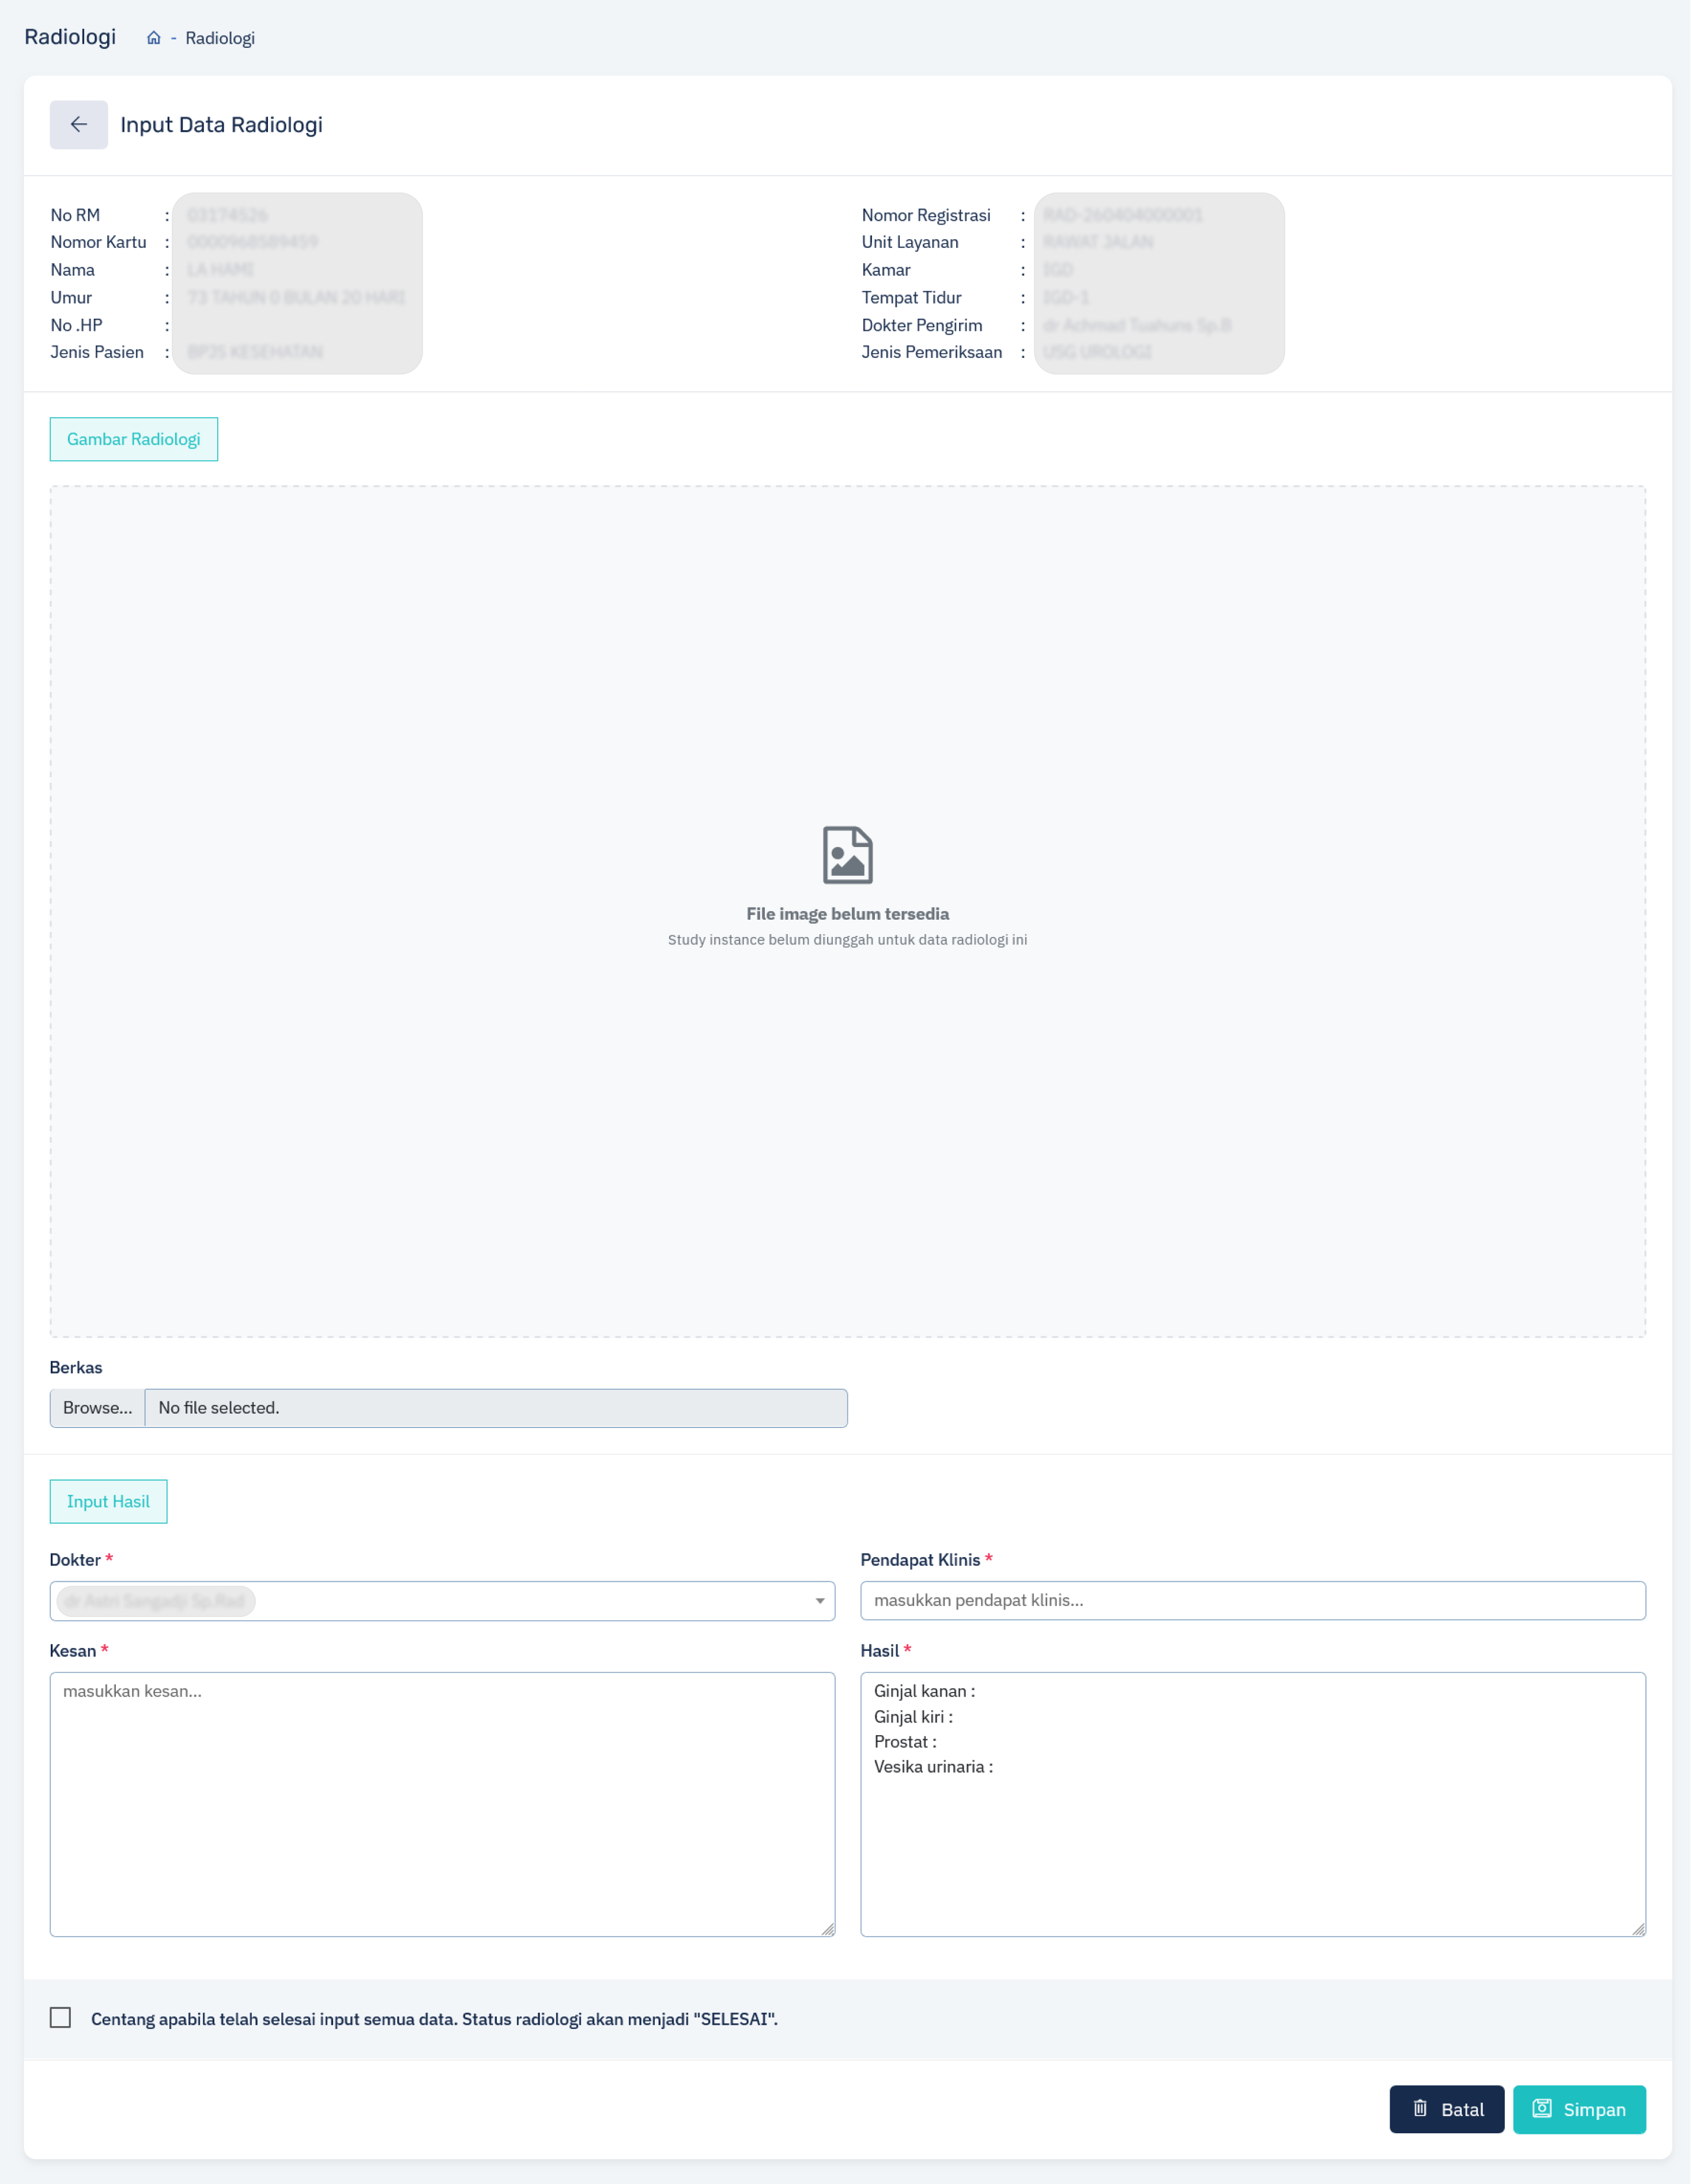Viewport: 1691px width, 2184px height.
Task: Select the Gambar Radiologi tab
Action: click(x=134, y=439)
